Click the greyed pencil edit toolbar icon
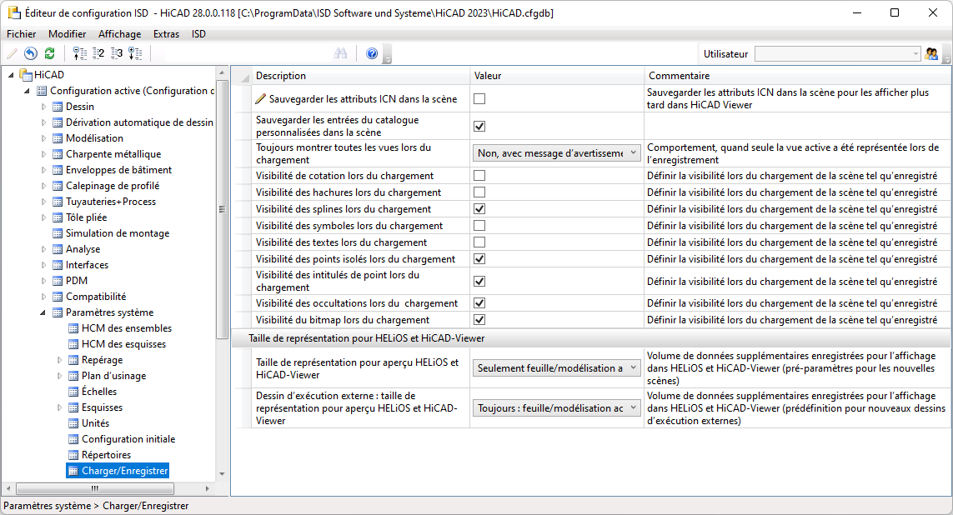The image size is (953, 515). 12,54
